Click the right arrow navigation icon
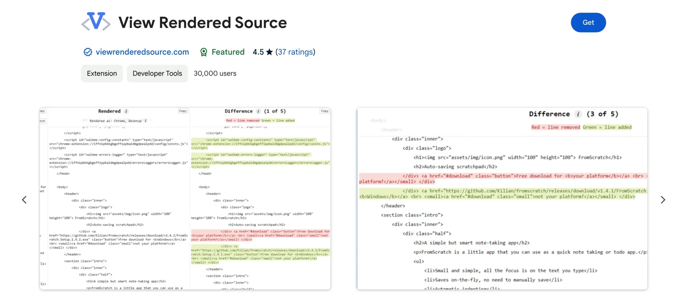Viewport: 686px width, 300px height. point(663,200)
